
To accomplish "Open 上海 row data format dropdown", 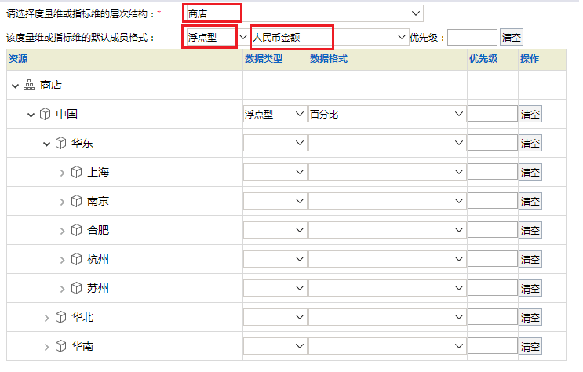I will (387, 172).
